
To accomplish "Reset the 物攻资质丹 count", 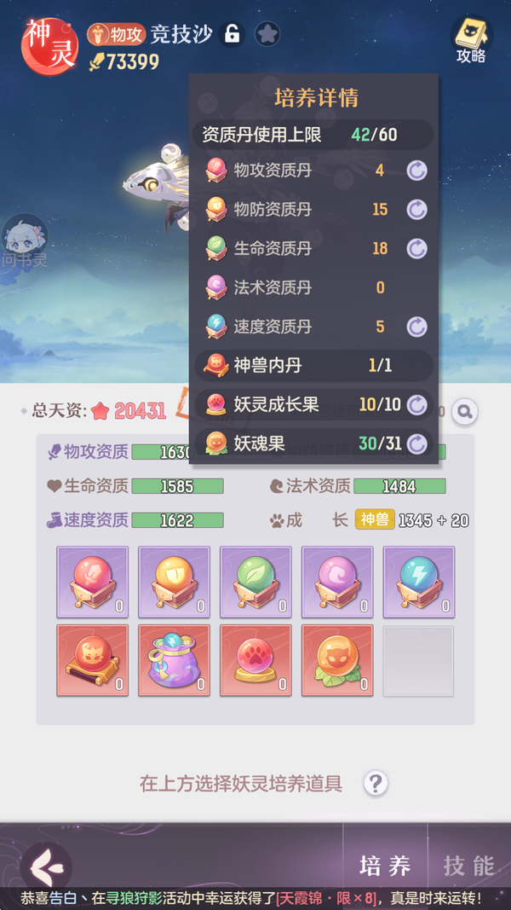I will coord(416,171).
